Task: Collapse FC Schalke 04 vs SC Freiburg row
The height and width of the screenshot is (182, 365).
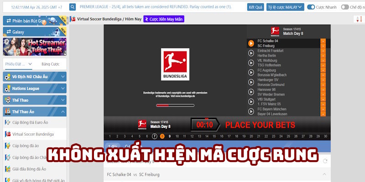Action: click(324, 174)
